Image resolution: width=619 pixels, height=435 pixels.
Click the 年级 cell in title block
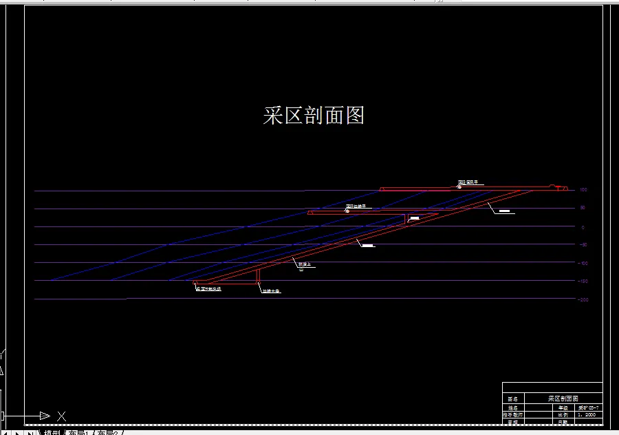(563, 407)
